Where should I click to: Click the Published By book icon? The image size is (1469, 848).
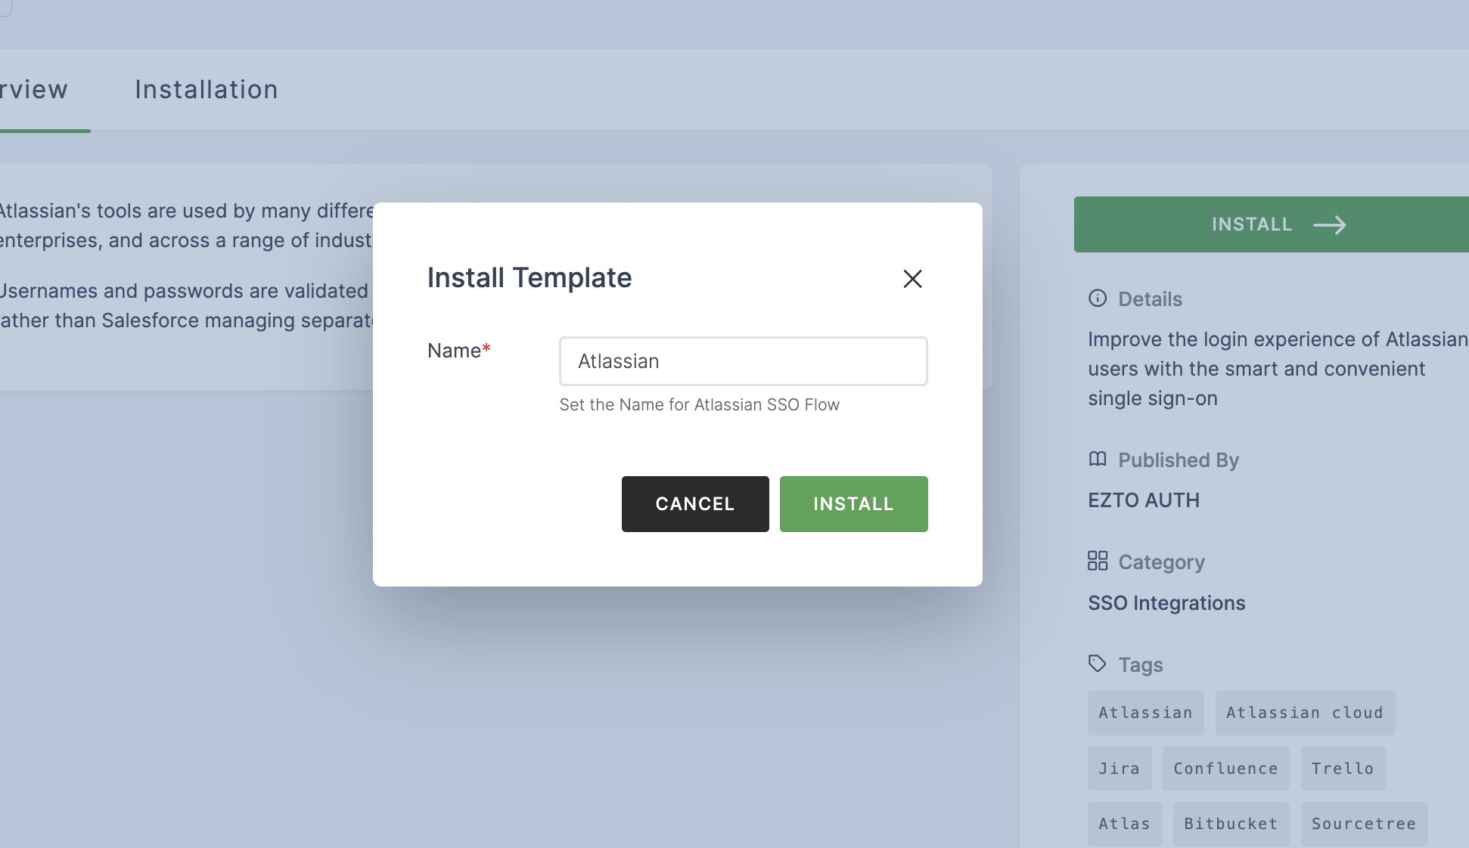point(1097,460)
